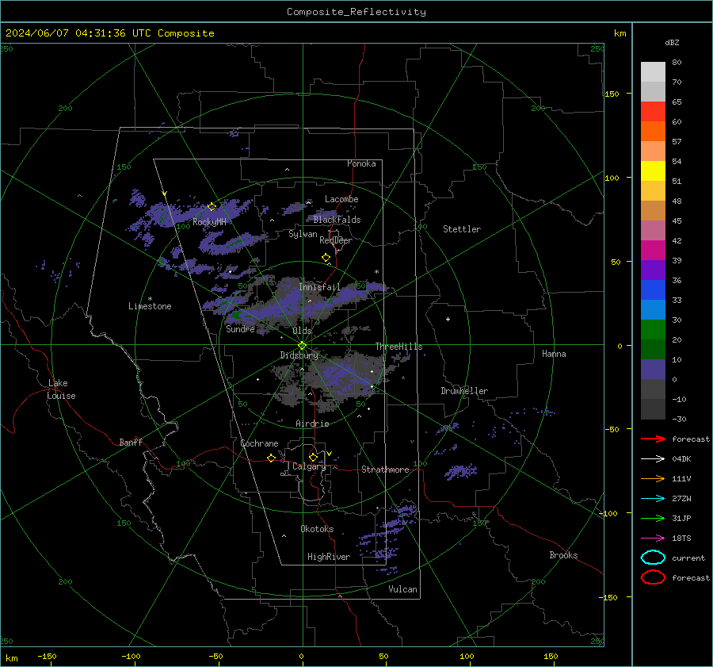Click the -30 value on dBZ scale
The height and width of the screenshot is (667, 713).
tap(680, 419)
